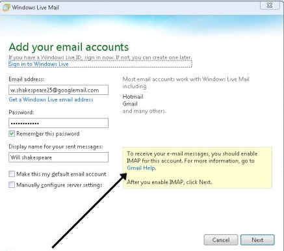Click the 'Password:' label
284x251 pixels.
(21, 112)
